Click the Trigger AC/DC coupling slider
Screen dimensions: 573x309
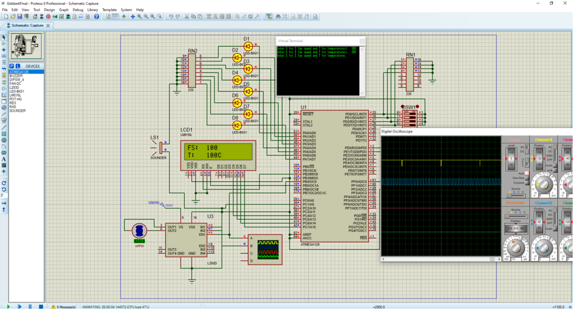coord(527,149)
